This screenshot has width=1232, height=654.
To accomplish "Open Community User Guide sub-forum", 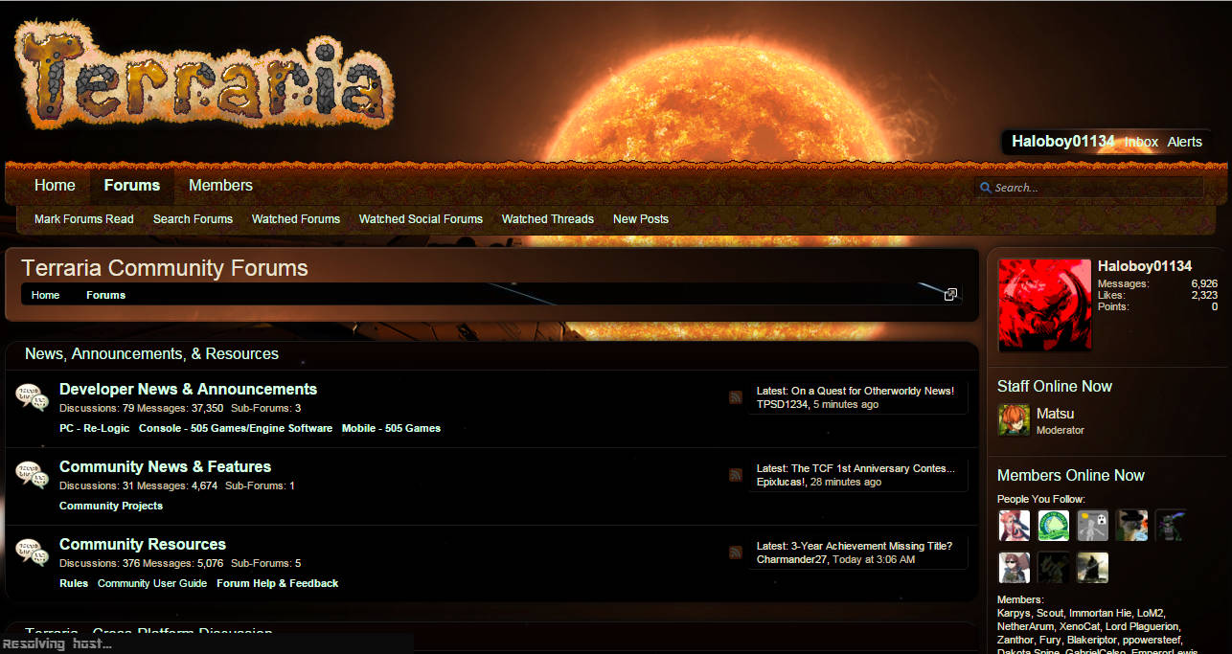I will pyautogui.click(x=152, y=584).
